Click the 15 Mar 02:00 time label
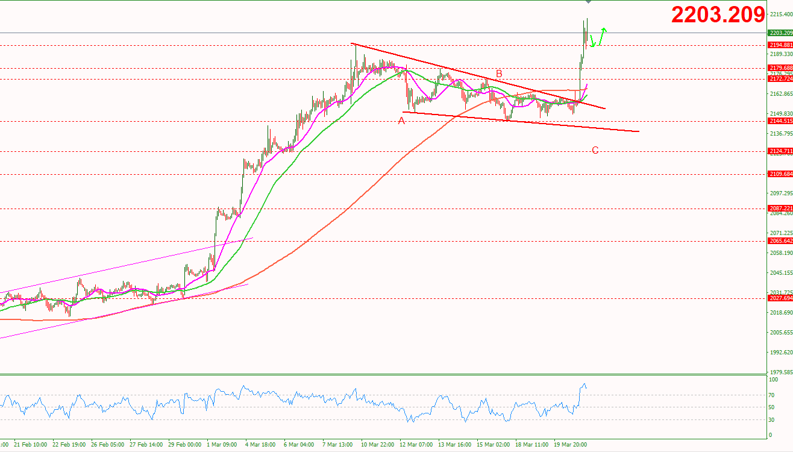The image size is (793, 452). (493, 445)
